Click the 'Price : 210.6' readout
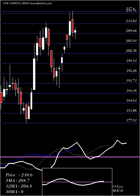Viewport: 140px width, 196px height. coord(19,175)
